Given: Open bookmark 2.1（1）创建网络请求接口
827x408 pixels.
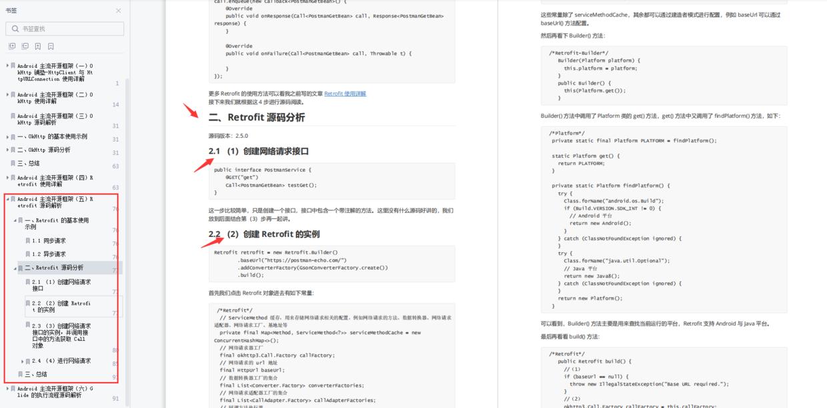Looking at the screenshot, I should 61,285.
